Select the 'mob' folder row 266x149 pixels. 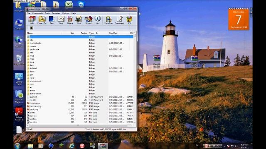click(x=80, y=55)
